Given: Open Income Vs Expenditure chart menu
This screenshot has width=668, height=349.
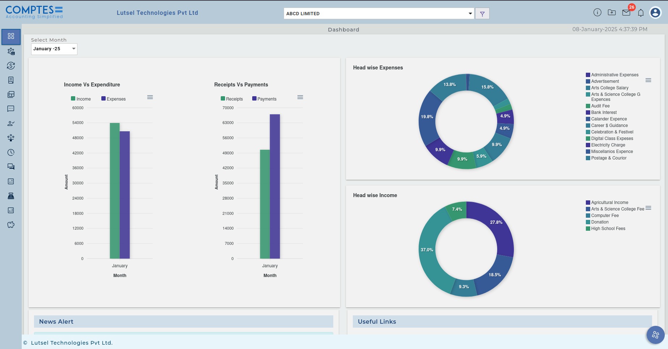Looking at the screenshot, I should 150,97.
